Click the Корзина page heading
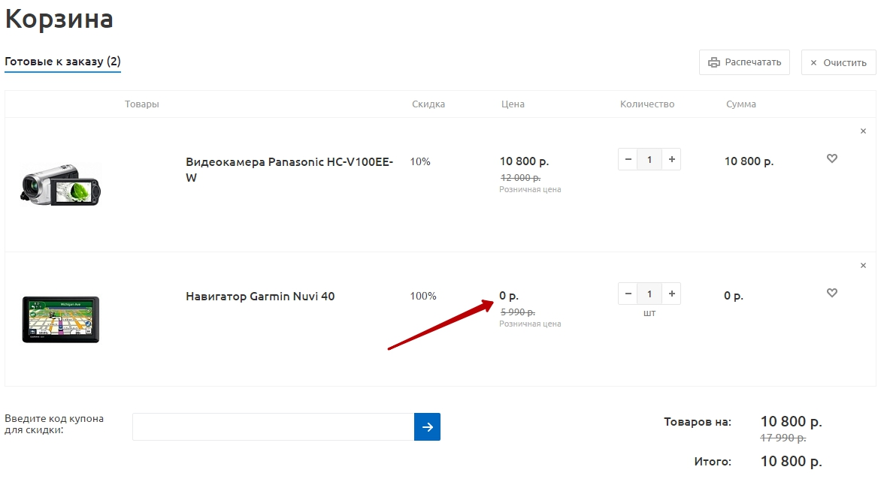 [x=59, y=19]
